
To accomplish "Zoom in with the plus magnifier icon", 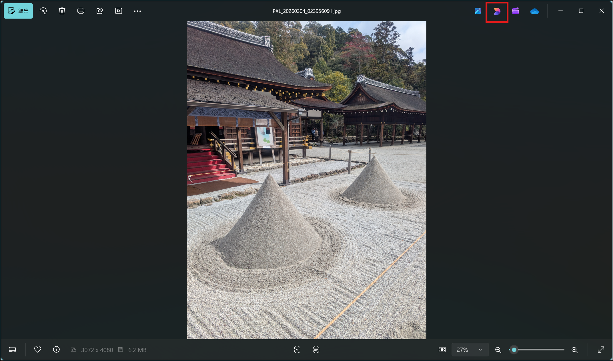I will (x=574, y=350).
